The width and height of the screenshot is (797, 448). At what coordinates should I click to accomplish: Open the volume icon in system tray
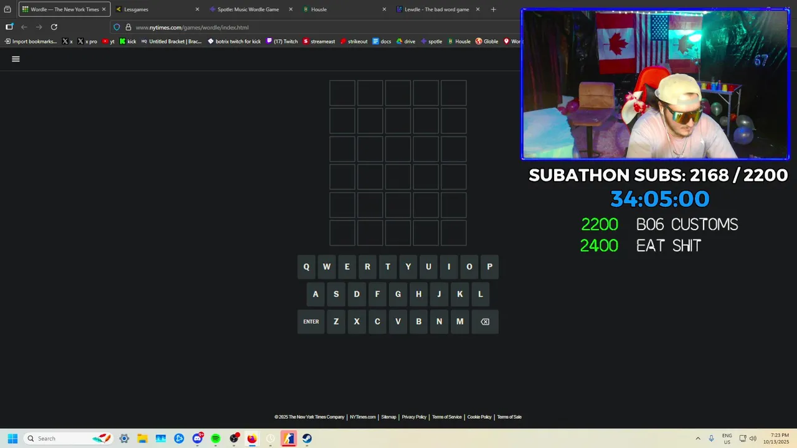[x=753, y=439]
